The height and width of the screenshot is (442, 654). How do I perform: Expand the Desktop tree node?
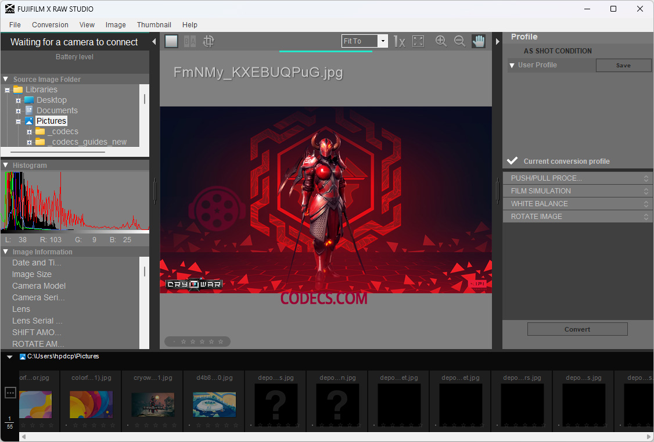[19, 100]
